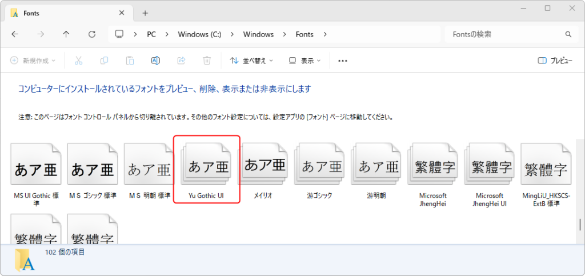Expand the chevron after Fonts in breadcrumb
The image size is (585, 276).
pyautogui.click(x=325, y=34)
